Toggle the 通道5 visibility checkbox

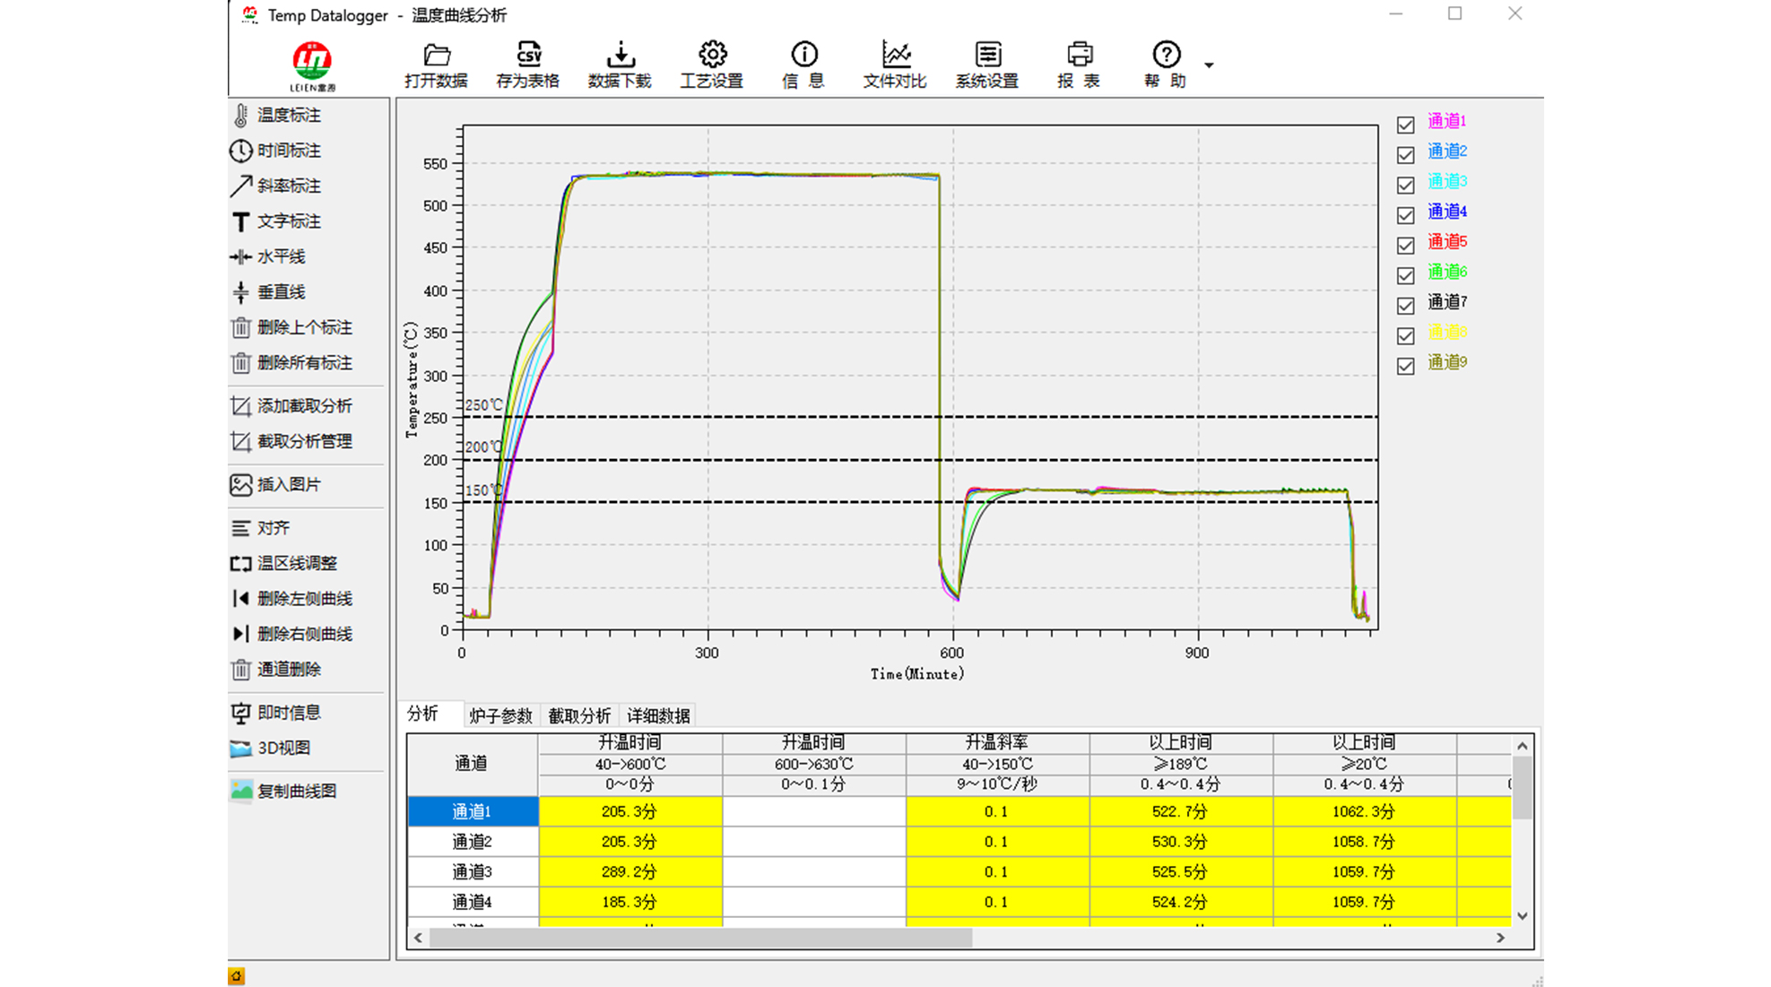tap(1405, 245)
